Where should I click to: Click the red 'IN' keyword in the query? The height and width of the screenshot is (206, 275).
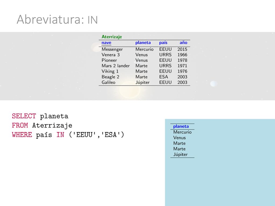pyautogui.click(x=60, y=135)
